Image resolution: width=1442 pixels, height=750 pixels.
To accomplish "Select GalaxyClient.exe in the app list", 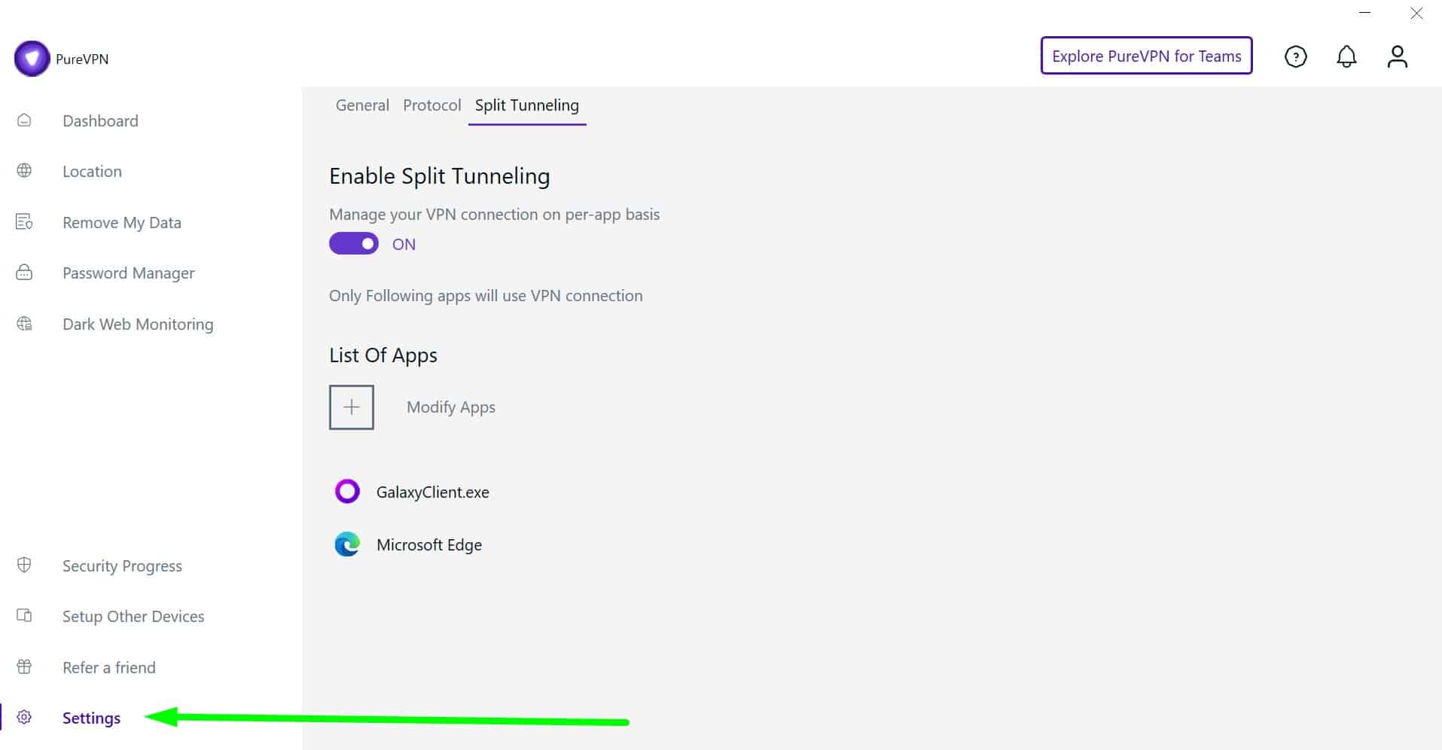I will click(x=433, y=492).
